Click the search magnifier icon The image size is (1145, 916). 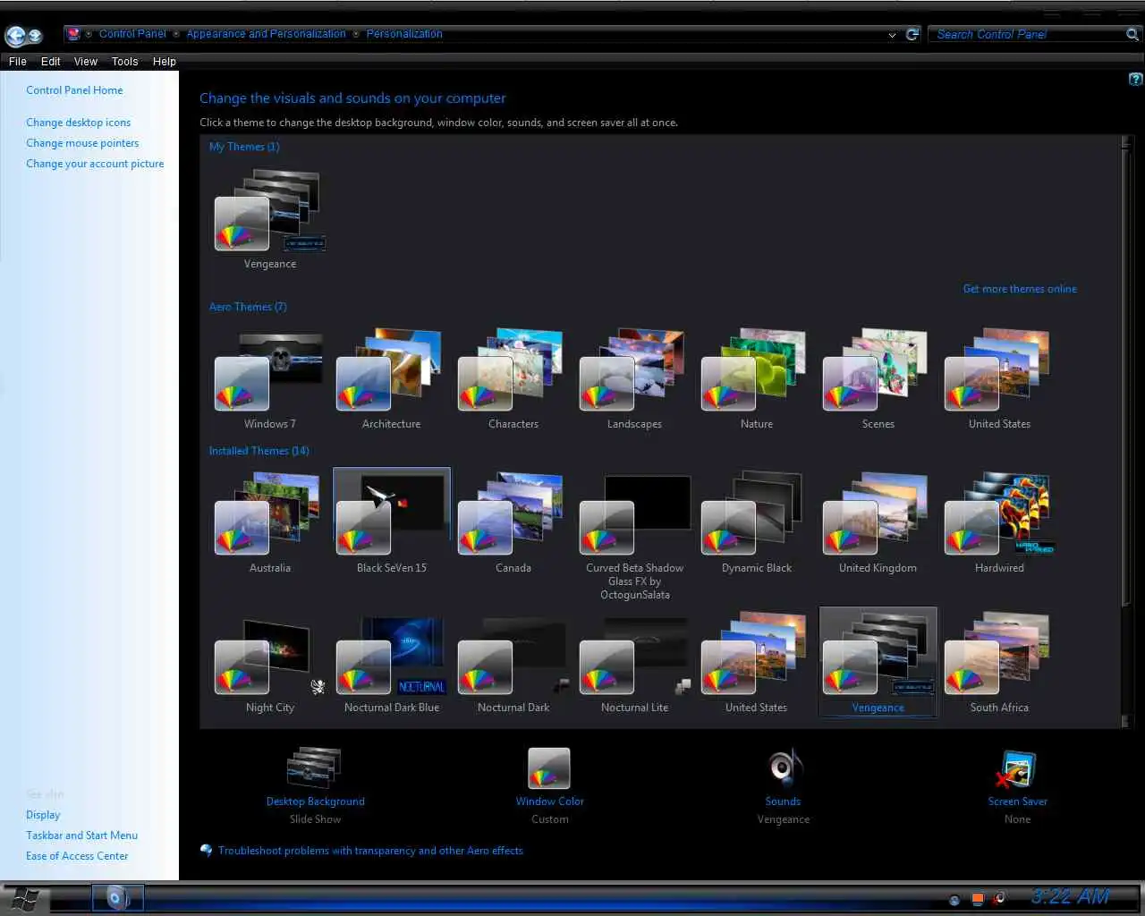(1132, 34)
